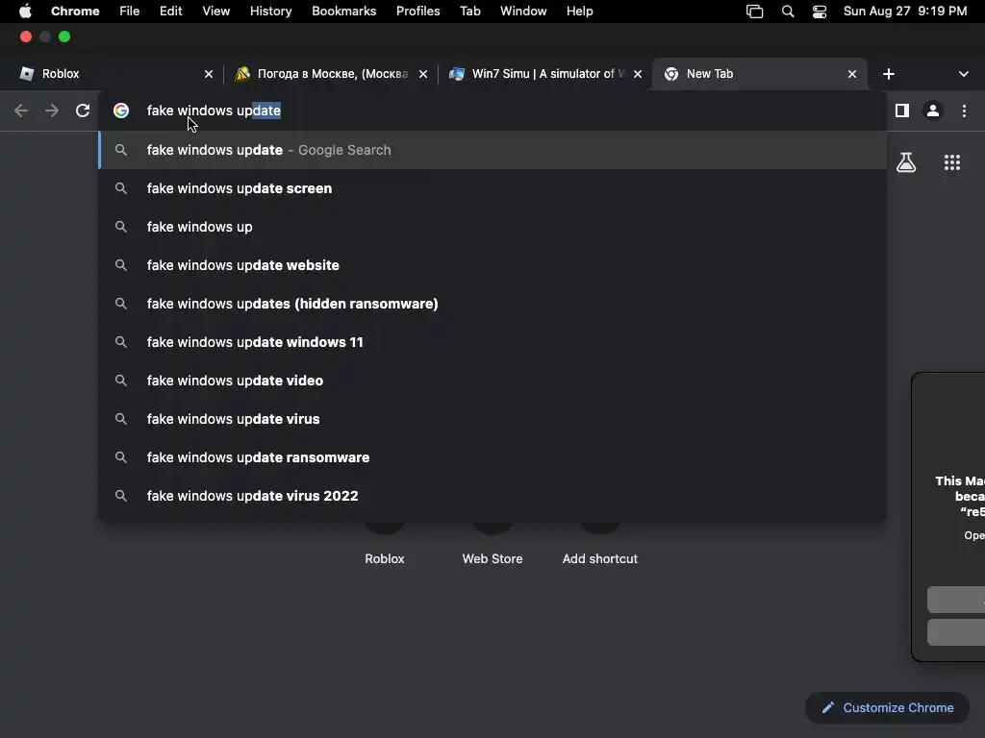This screenshot has width=985, height=738.
Task: Open a new tab with plus button
Action: [888, 74]
